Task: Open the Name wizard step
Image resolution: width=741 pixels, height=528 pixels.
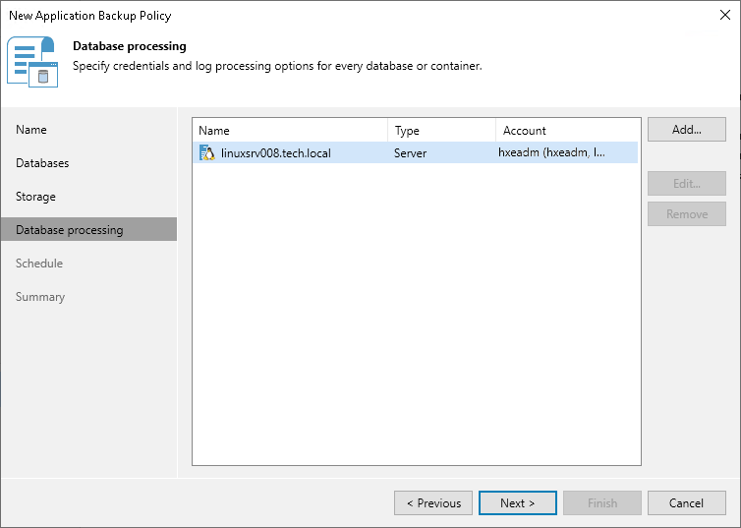Action: (x=31, y=130)
